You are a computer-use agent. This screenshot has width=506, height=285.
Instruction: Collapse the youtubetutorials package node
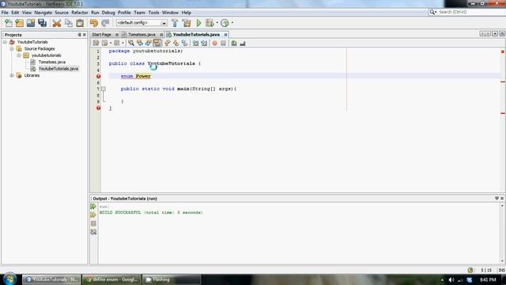[19, 55]
